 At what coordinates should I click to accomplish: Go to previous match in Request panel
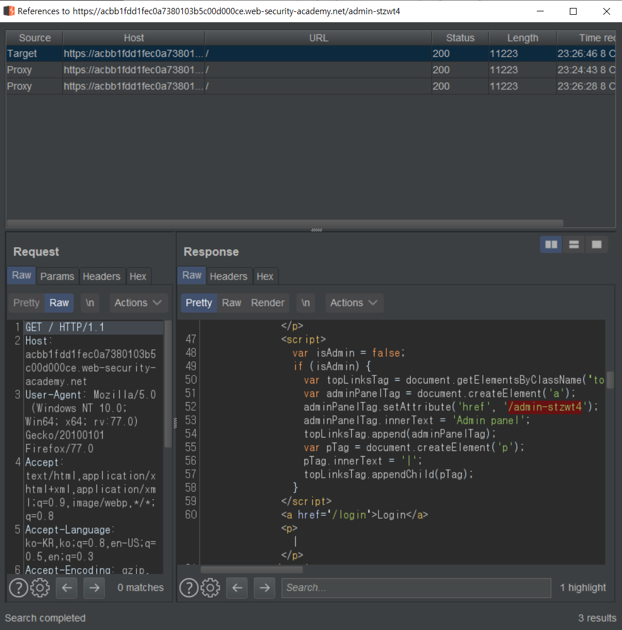(x=67, y=587)
